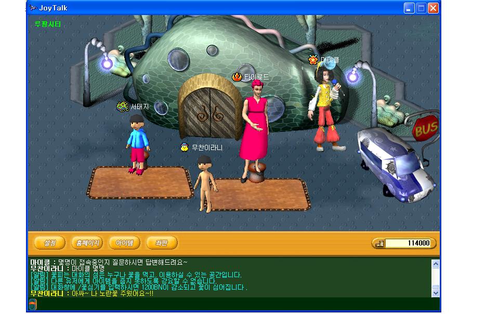Screen dimensions: 499x314
Task: Open the 아이템 items panel
Action: pyautogui.click(x=124, y=243)
